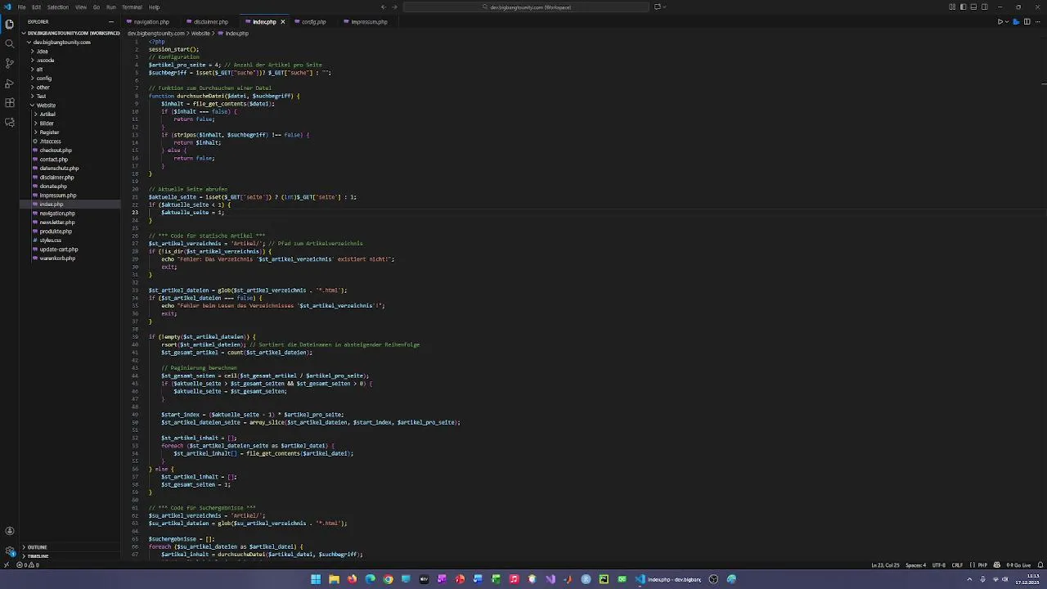This screenshot has height=589, width=1047.
Task: Open the Selection menu
Action: 58,7
